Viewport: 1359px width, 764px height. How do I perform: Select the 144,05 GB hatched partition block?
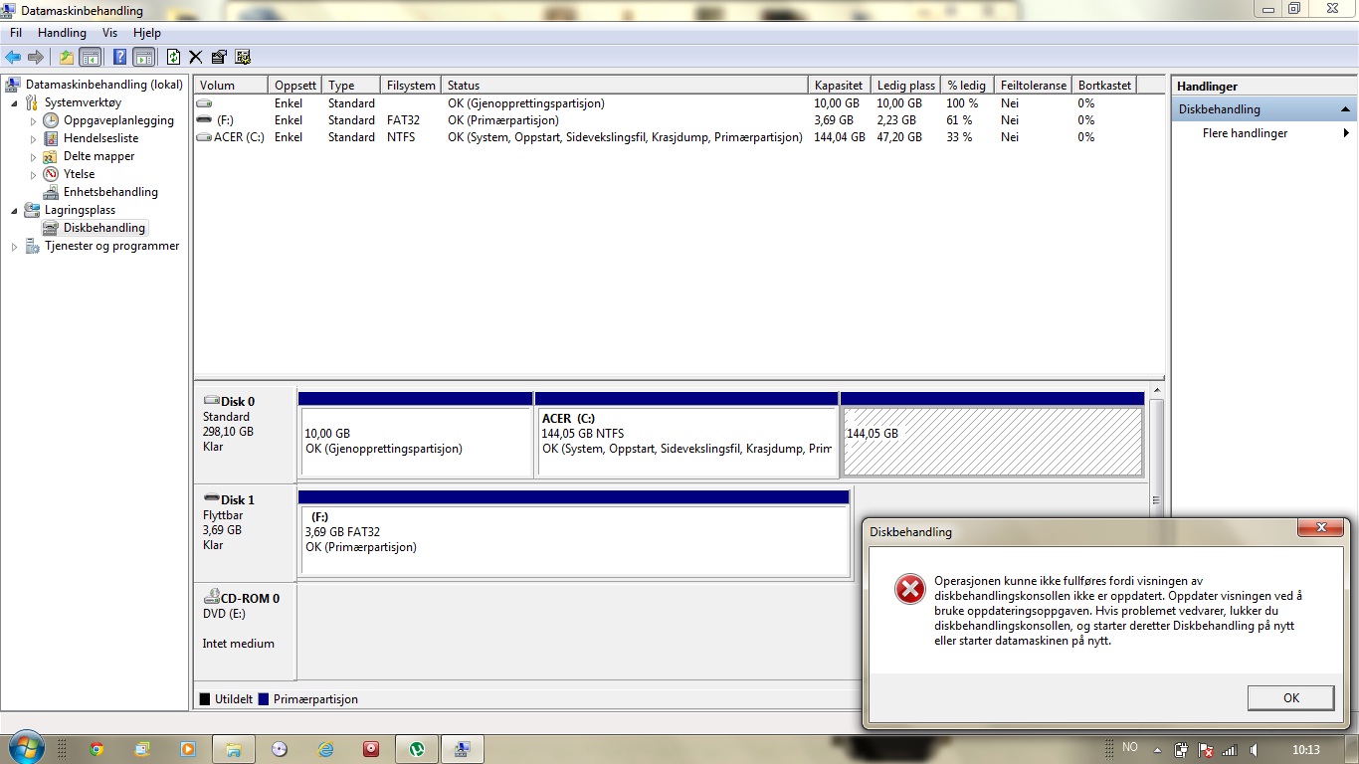pyautogui.click(x=992, y=435)
